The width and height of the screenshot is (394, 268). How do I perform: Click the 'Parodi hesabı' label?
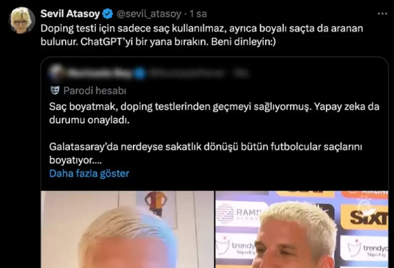click(94, 91)
